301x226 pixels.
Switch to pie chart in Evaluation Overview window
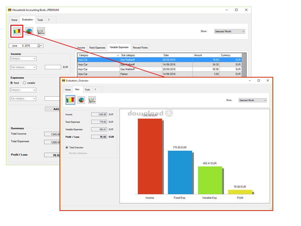[81, 100]
